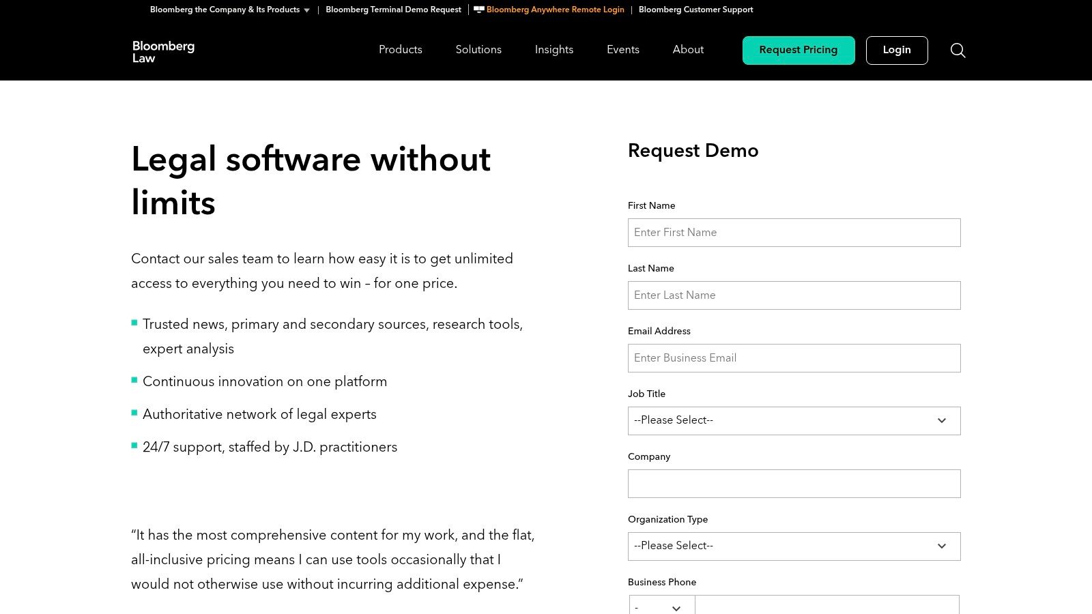The height and width of the screenshot is (614, 1092).
Task: Click the Bloomberg Anywhere terminal icon
Action: coord(479,10)
